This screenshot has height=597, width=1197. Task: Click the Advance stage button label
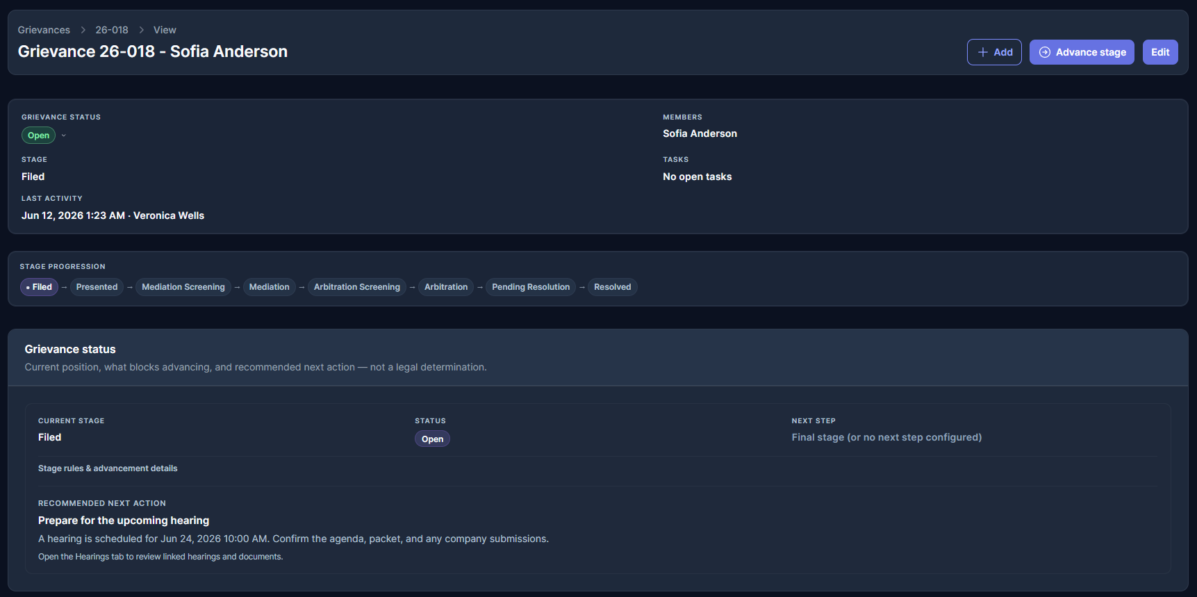1091,52
